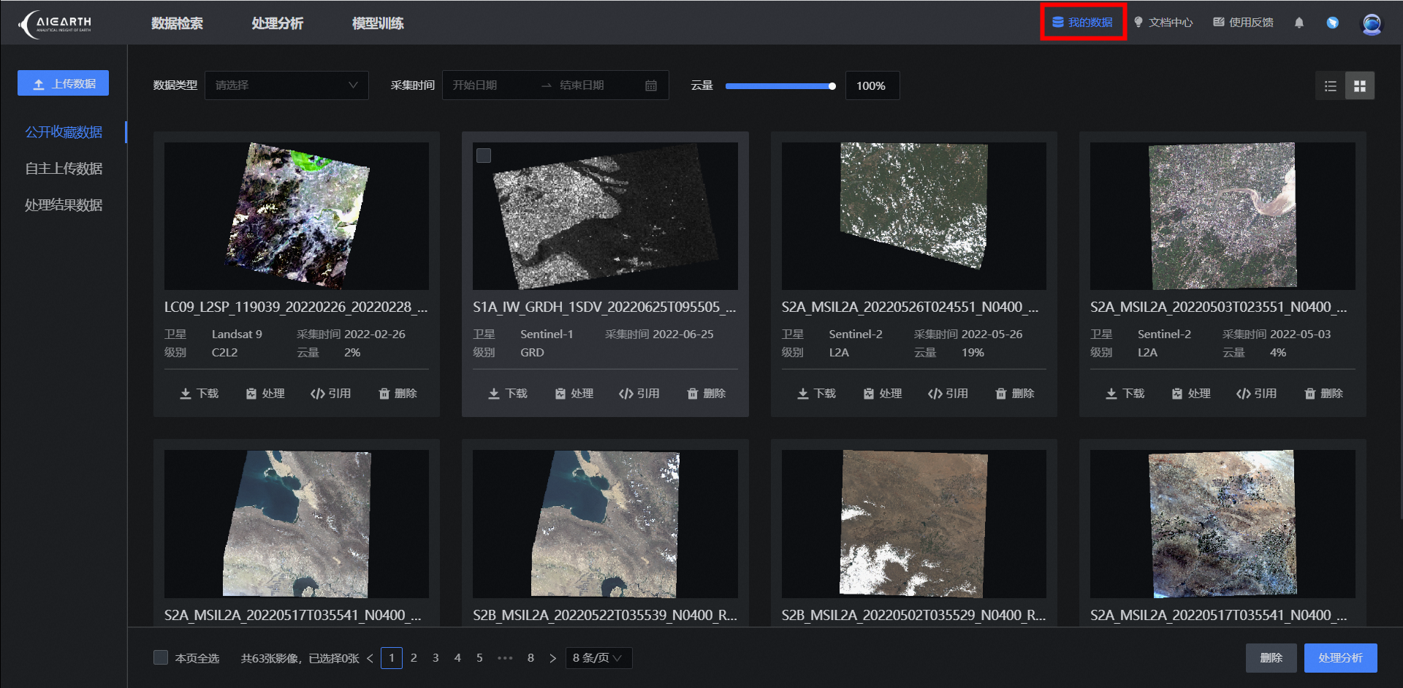The image size is (1403, 688).
Task: Click the 处理 icon on the Sentinel-1 card
Action: tap(574, 393)
